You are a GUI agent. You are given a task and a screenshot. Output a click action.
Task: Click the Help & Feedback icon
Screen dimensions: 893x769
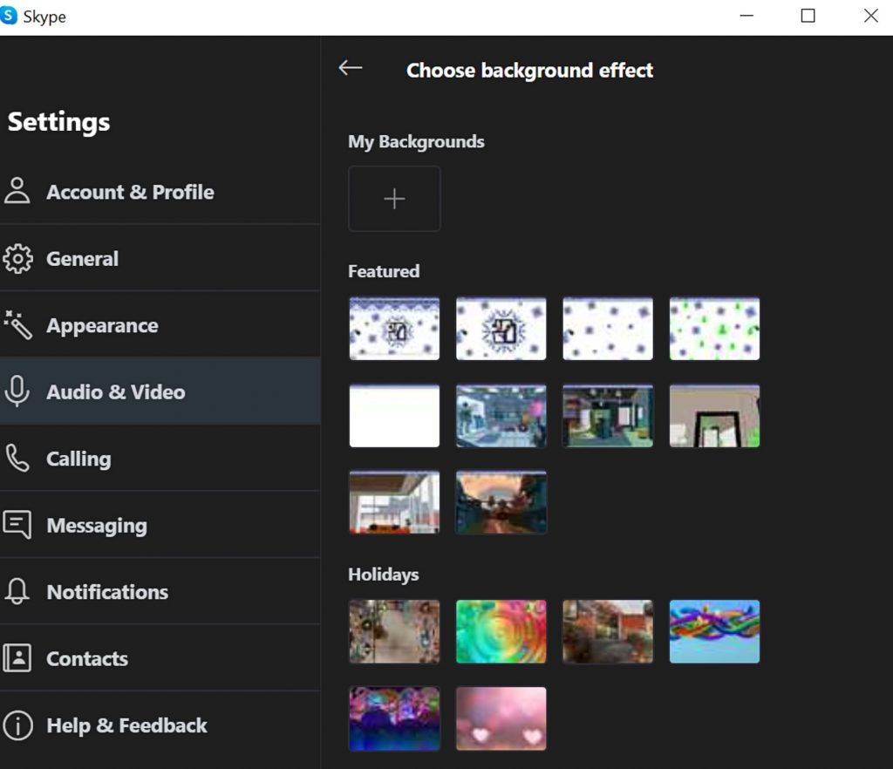click(19, 725)
